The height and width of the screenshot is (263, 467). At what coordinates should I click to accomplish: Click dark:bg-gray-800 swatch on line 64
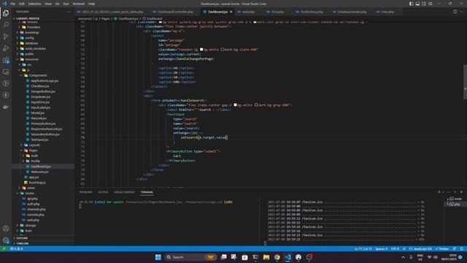(256, 105)
